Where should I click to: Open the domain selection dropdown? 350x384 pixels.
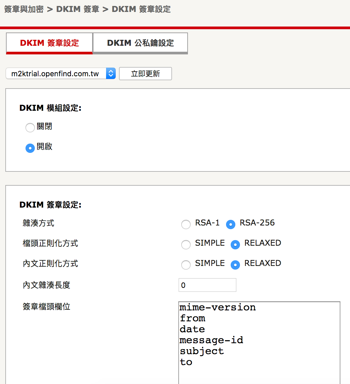click(x=60, y=74)
